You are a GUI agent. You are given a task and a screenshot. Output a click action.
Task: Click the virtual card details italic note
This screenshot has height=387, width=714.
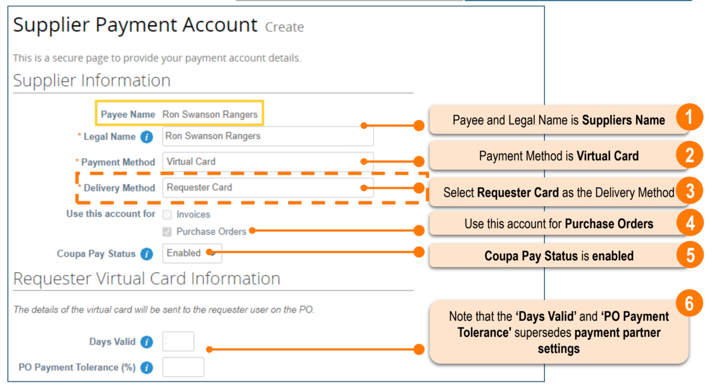pos(164,310)
